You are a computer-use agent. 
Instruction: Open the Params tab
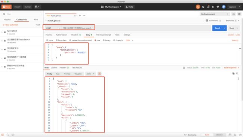[x=49, y=35]
